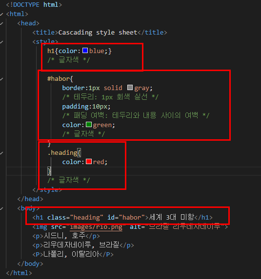Place cursor in 'Cascading style sheet' title text

tap(98, 33)
